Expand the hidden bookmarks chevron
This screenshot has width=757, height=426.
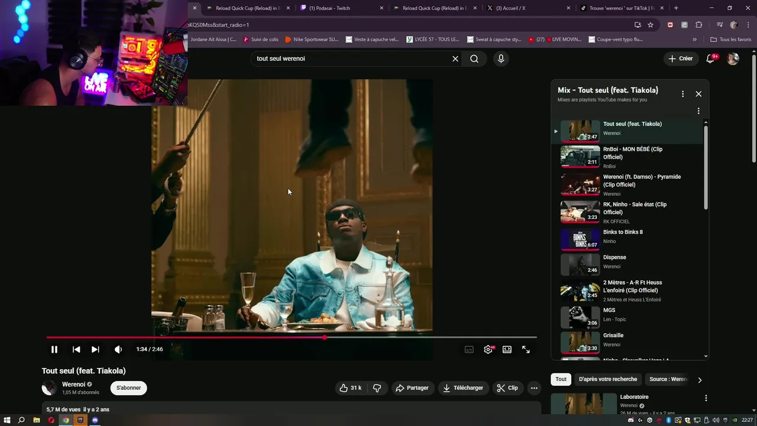(694, 40)
